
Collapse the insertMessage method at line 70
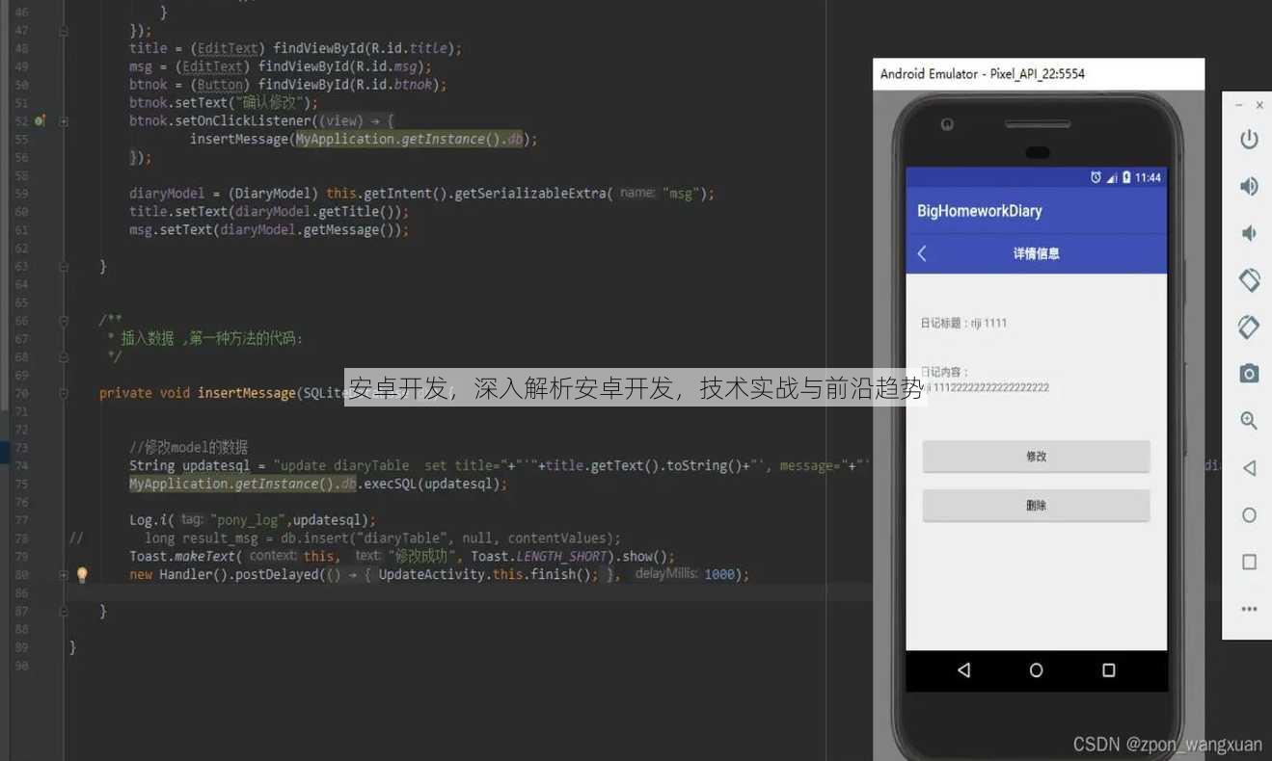[x=64, y=393]
